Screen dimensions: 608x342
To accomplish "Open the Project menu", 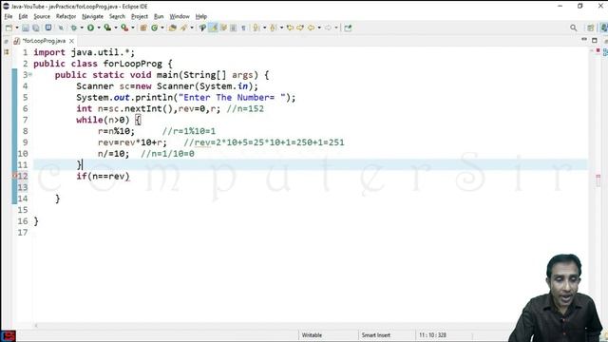I will (x=140, y=16).
